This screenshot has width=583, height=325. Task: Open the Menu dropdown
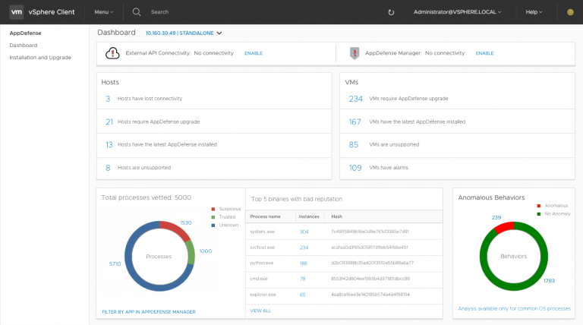click(x=104, y=12)
